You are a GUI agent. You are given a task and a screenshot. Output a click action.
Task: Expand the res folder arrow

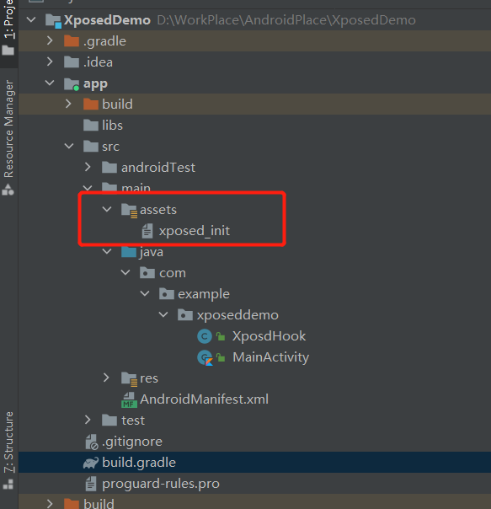pos(106,378)
